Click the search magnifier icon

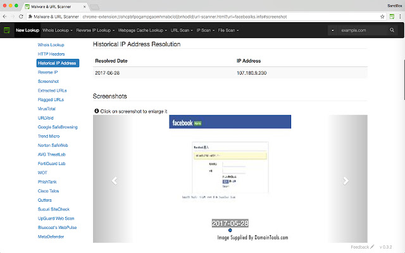click(392, 30)
